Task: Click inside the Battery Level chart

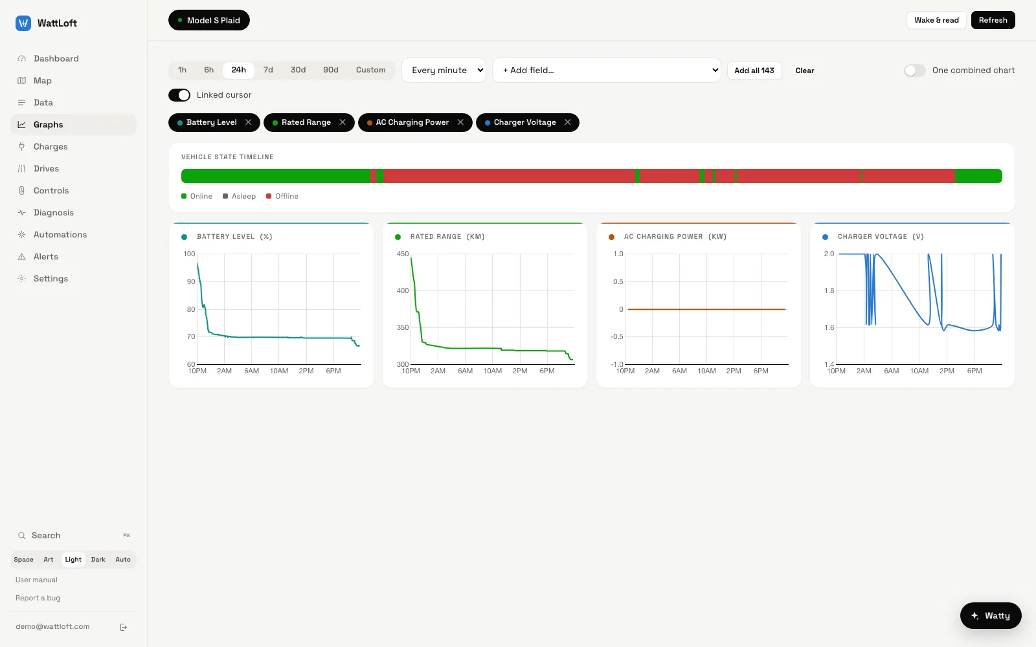Action: pyautogui.click(x=278, y=309)
